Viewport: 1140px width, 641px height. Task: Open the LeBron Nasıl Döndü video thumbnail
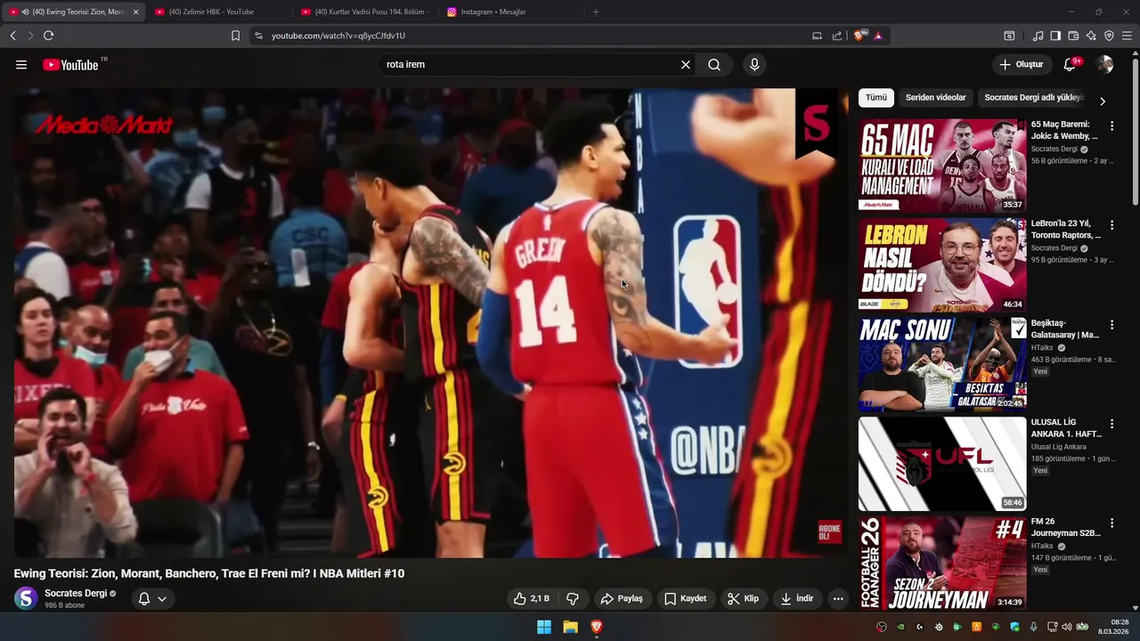click(942, 264)
